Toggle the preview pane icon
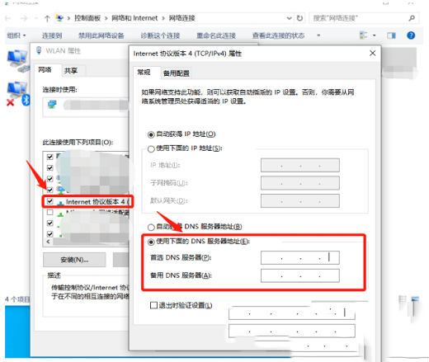Screen dimensions: 429x362 tap(391, 35)
